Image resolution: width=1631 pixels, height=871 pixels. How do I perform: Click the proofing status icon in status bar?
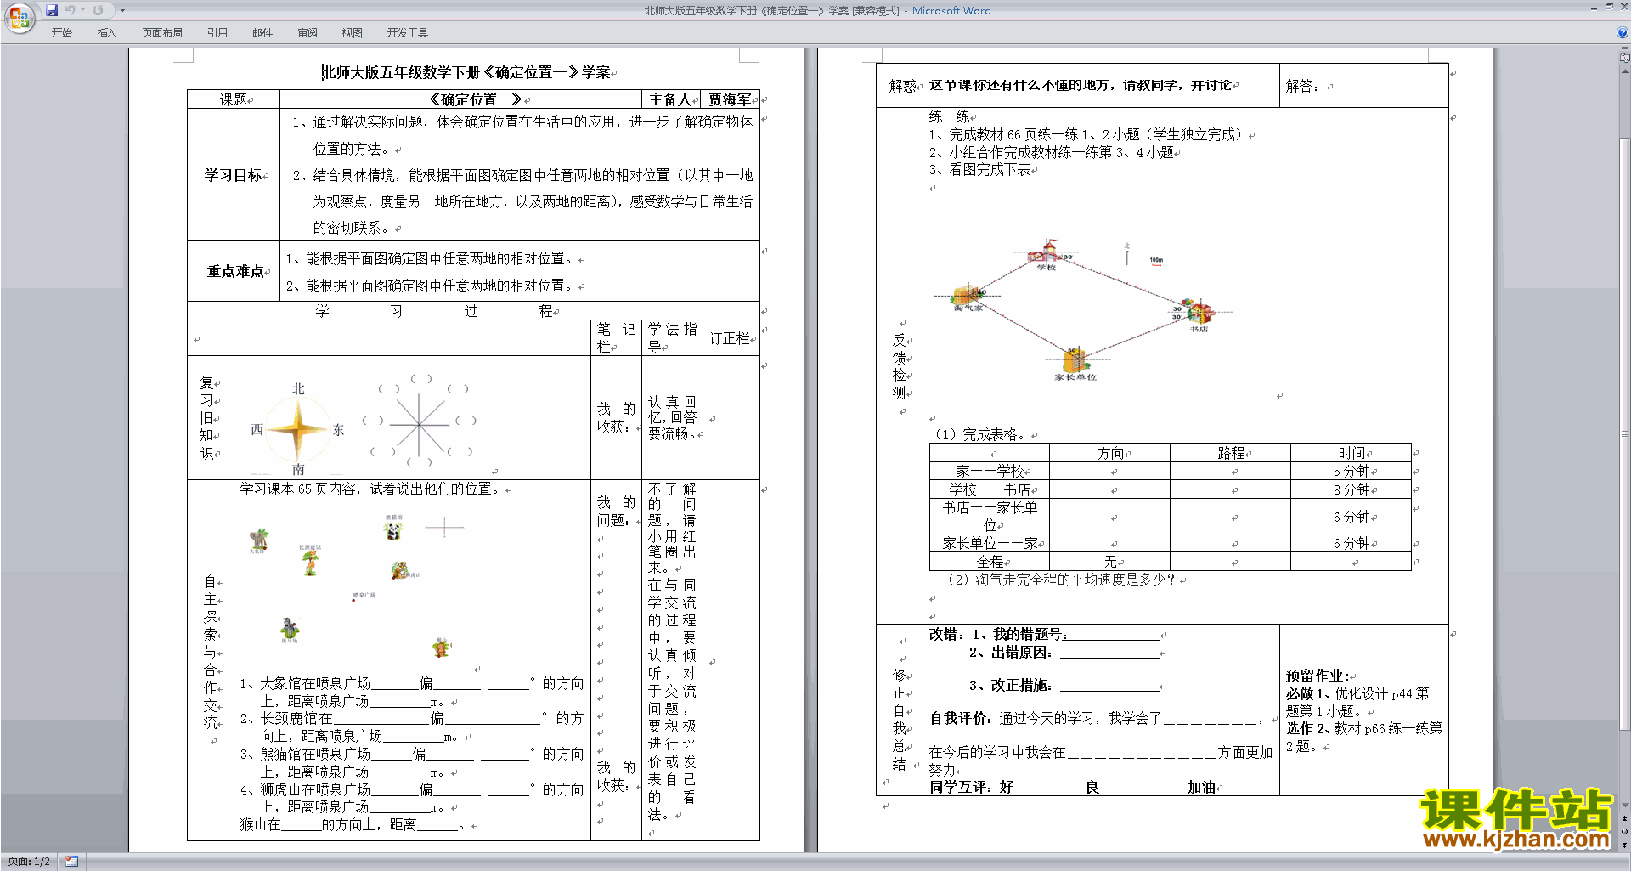(71, 862)
